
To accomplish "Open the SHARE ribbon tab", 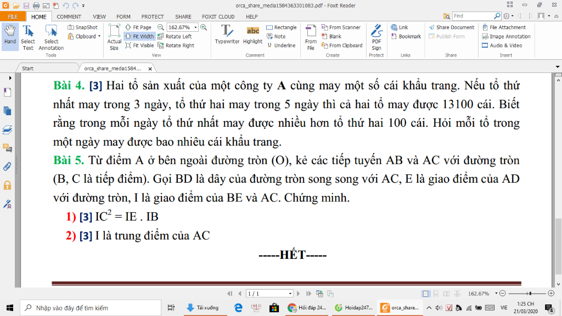I will coord(183,16).
